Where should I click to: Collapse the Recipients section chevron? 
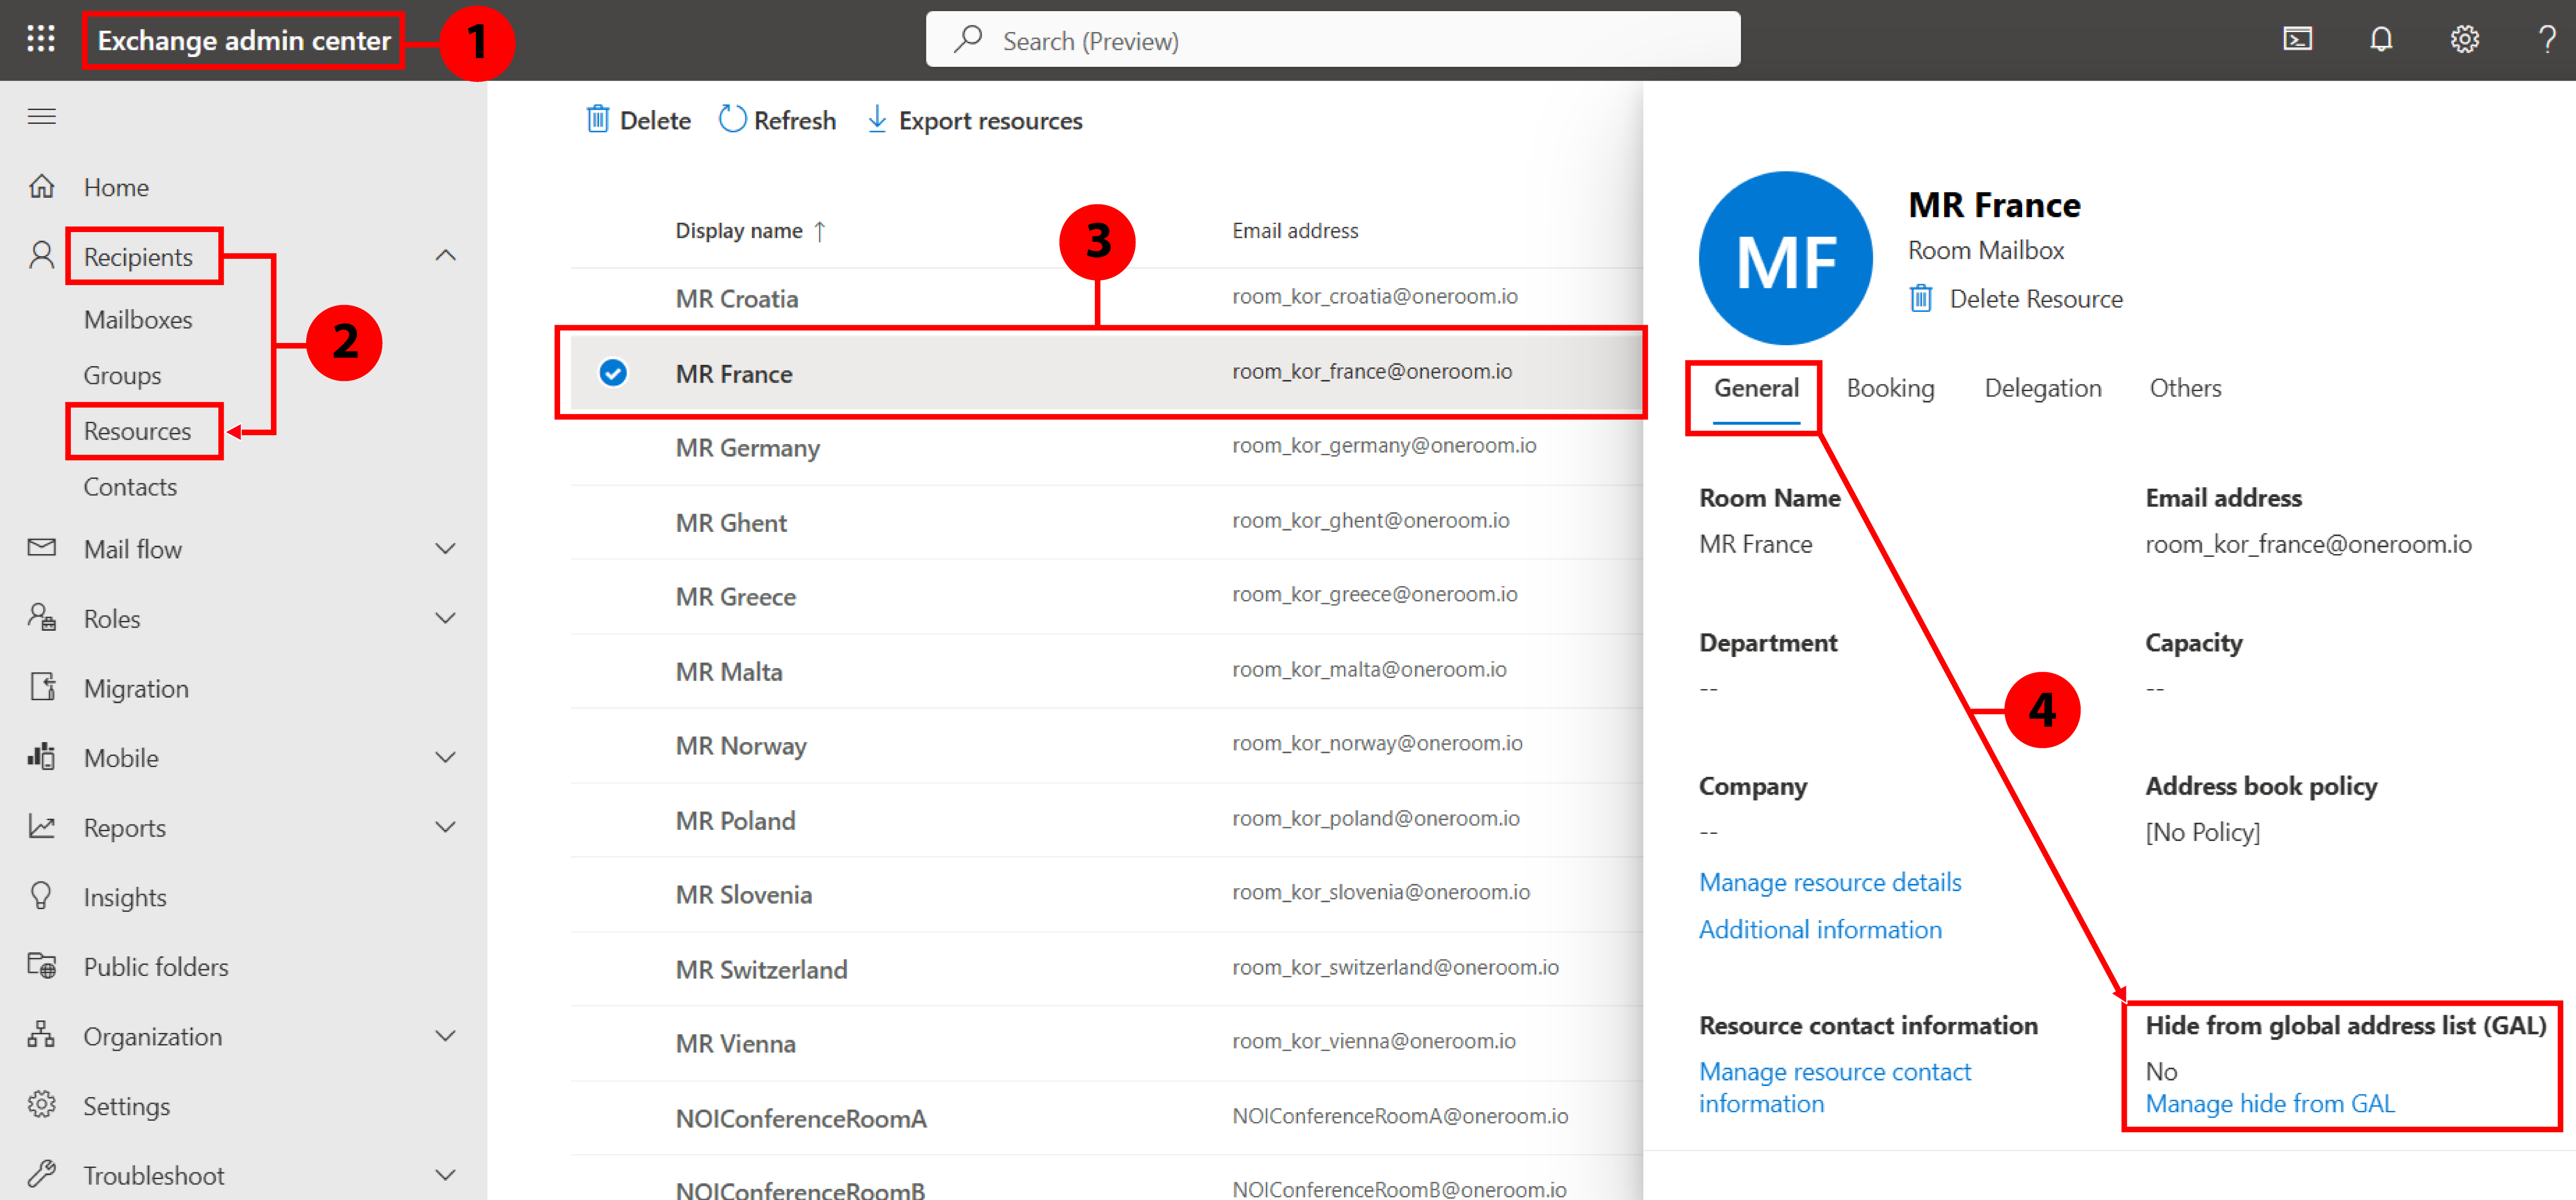coord(446,256)
